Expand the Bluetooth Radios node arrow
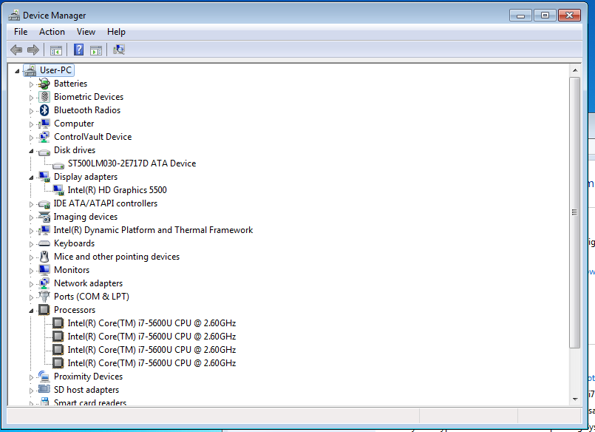 pyautogui.click(x=32, y=111)
